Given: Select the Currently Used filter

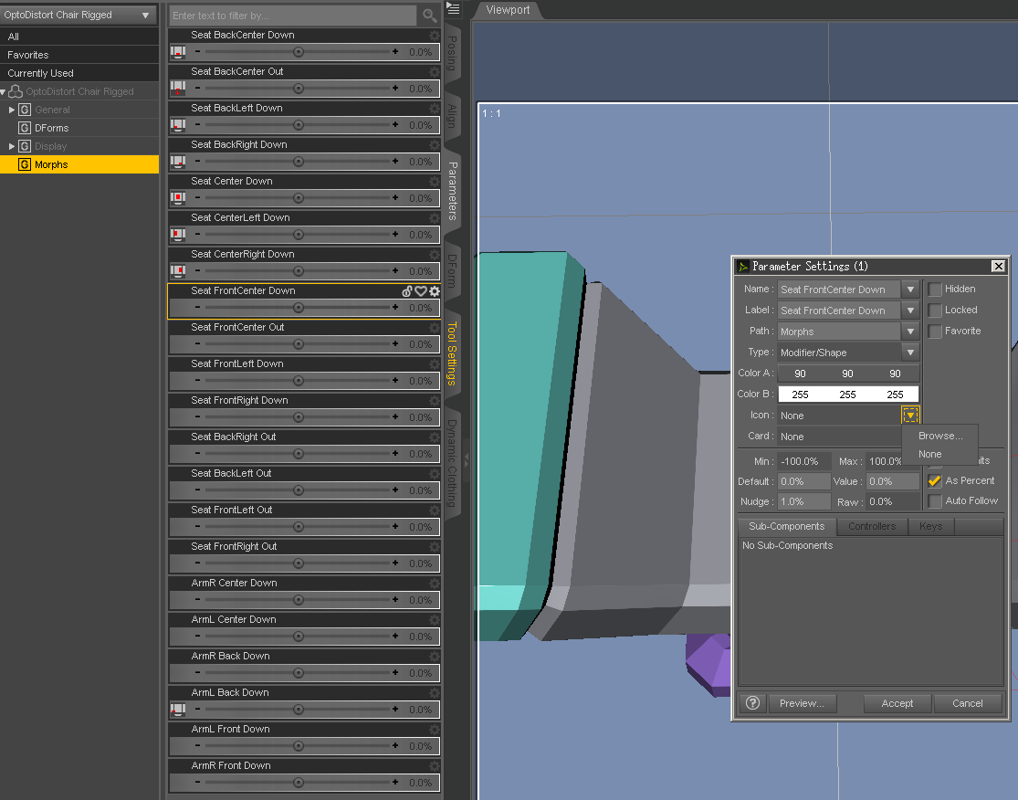Looking at the screenshot, I should (79, 73).
